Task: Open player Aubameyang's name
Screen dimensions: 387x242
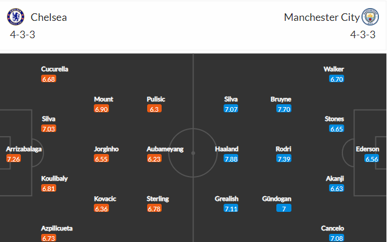Action: pos(165,149)
